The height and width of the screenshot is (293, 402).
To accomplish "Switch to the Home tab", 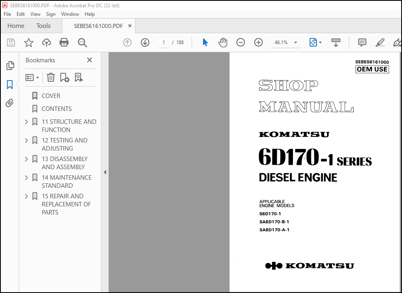I will [16, 26].
